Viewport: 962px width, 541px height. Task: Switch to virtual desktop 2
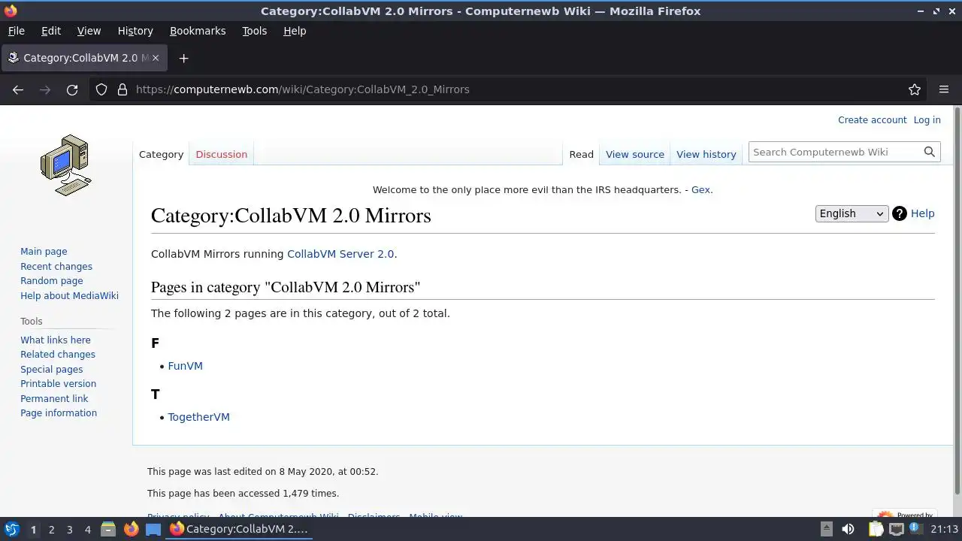click(51, 530)
